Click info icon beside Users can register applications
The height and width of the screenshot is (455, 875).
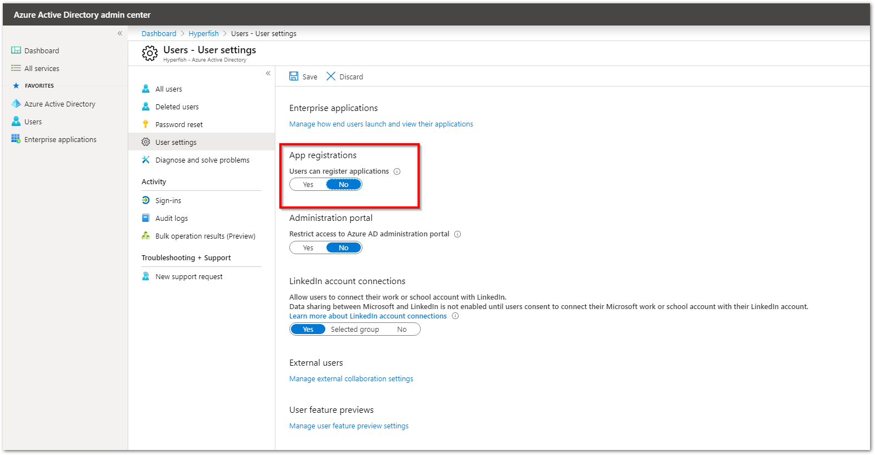(397, 171)
